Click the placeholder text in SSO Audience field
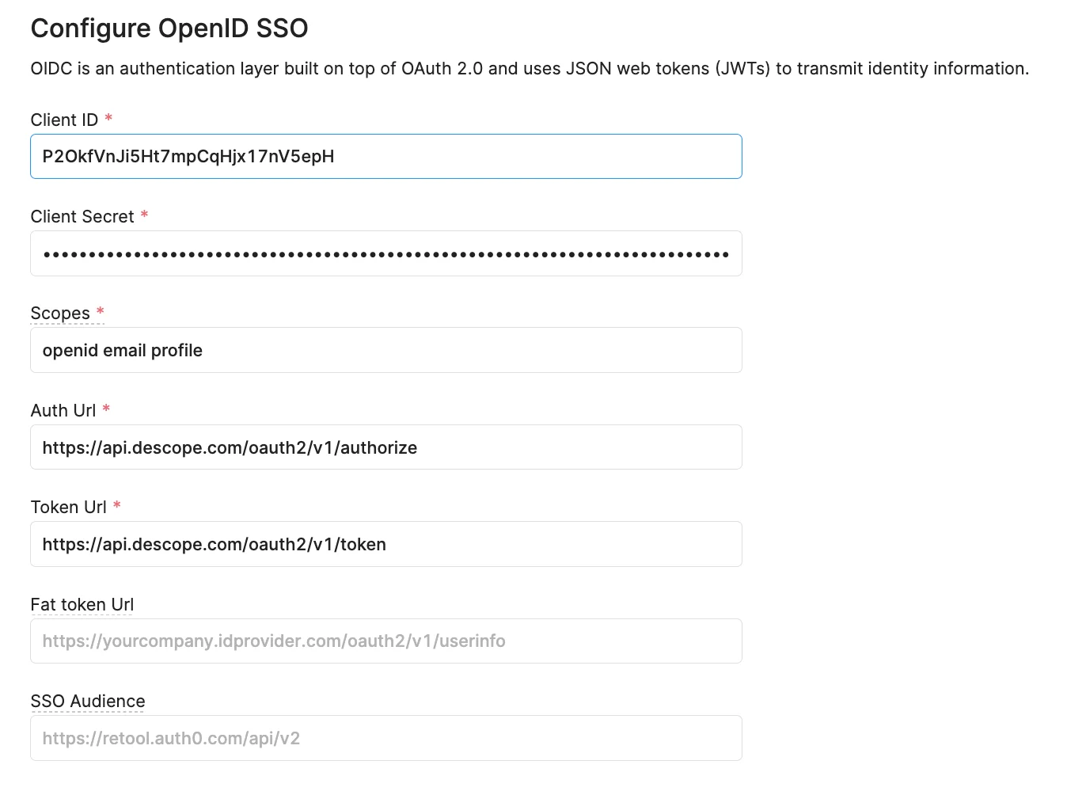 pyautogui.click(x=171, y=737)
